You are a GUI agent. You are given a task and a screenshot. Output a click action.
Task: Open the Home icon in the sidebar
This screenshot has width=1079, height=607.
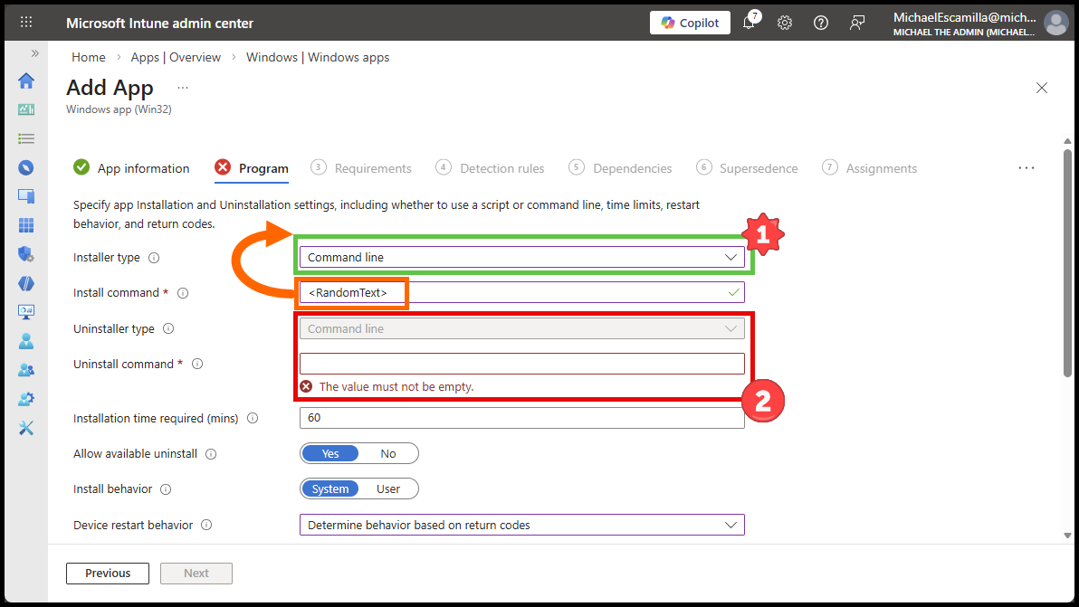click(26, 81)
